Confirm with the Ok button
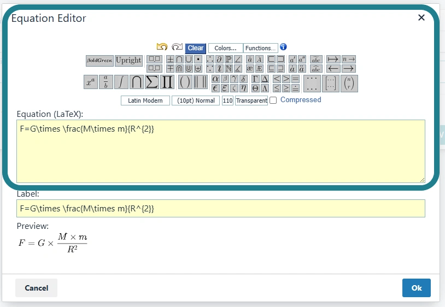445x307 pixels. pyautogui.click(x=417, y=288)
